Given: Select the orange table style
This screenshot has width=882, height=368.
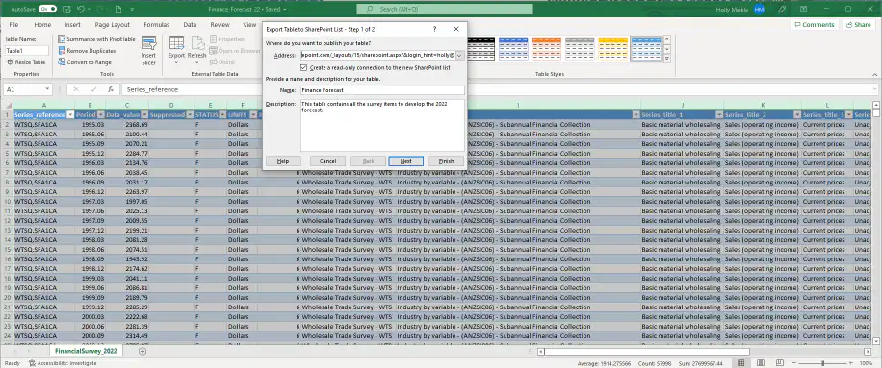Looking at the screenshot, I should coord(547,49).
